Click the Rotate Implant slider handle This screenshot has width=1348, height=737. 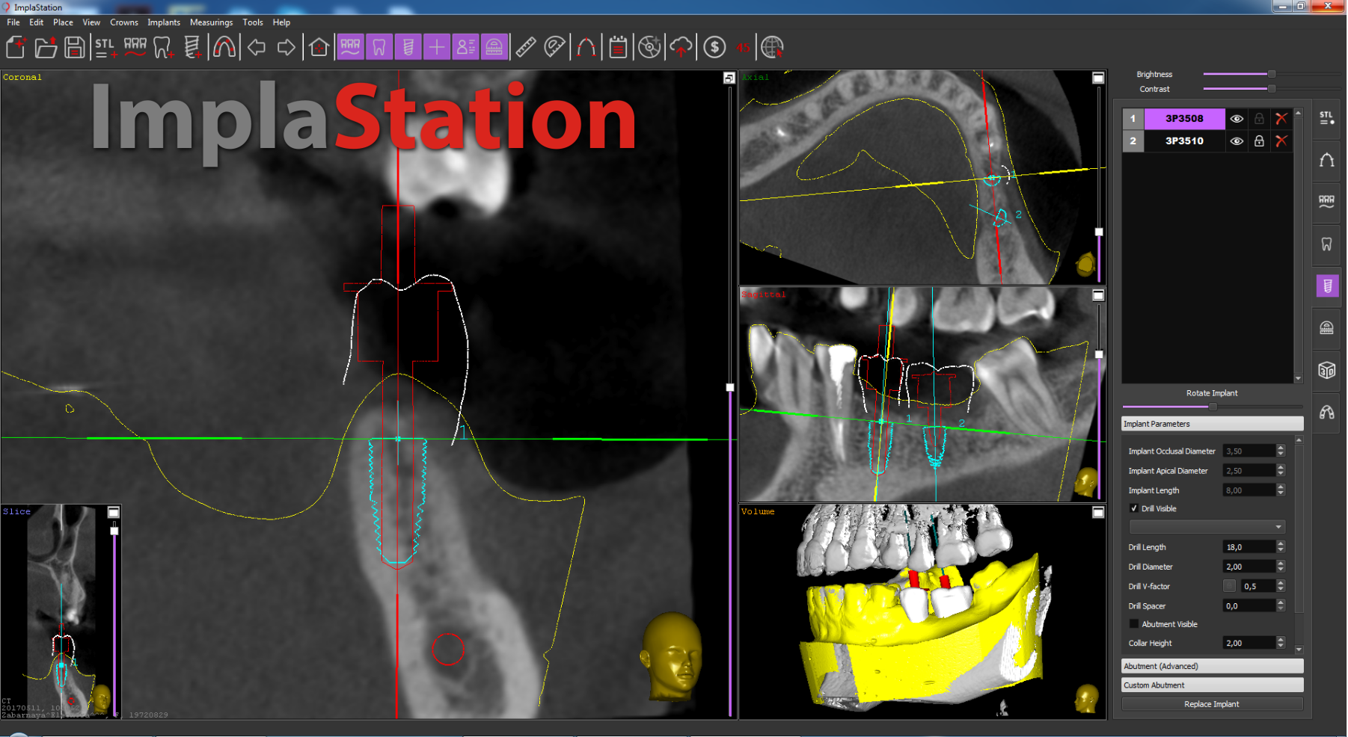click(x=1213, y=407)
